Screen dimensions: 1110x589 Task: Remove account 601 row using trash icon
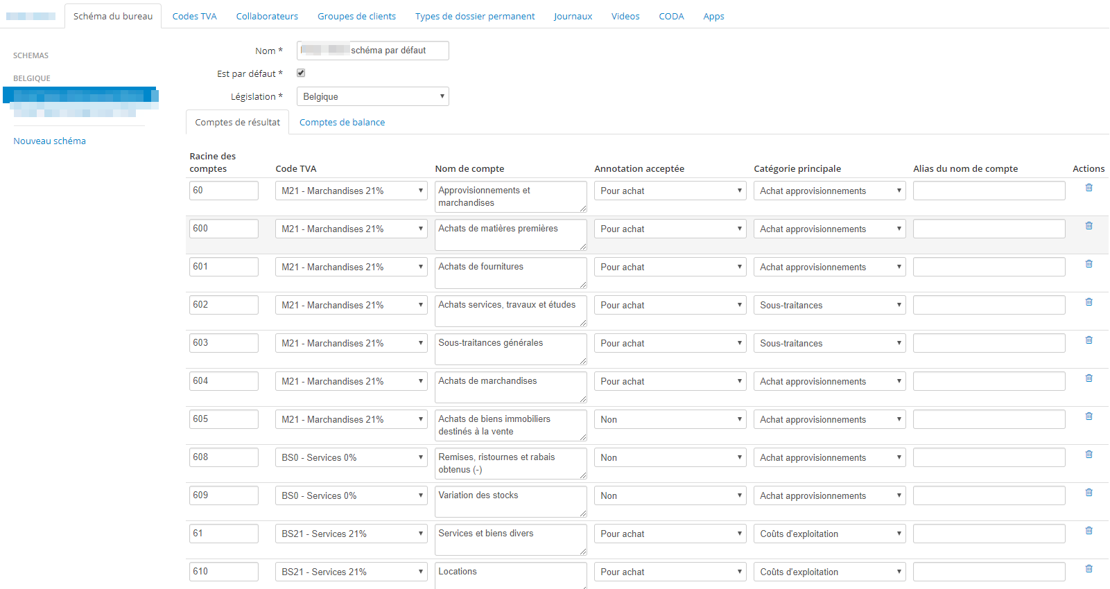click(1089, 264)
